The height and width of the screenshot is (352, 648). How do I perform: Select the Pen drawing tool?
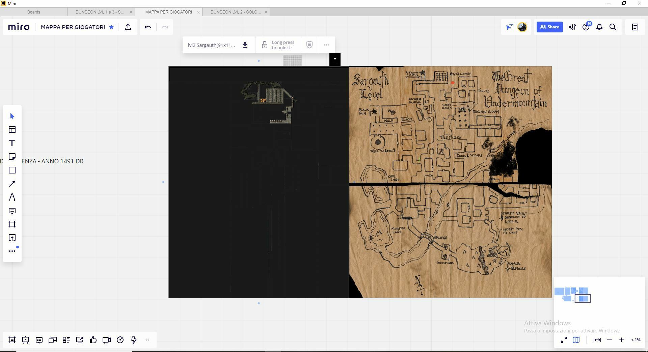tap(12, 197)
